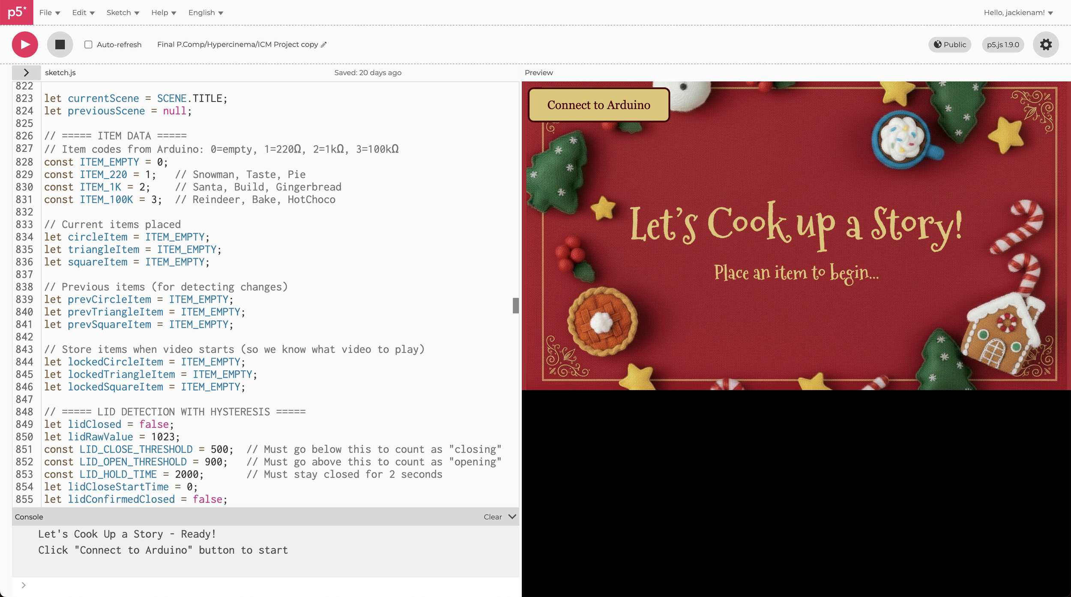Open the File menu
This screenshot has width=1071, height=597.
49,12
